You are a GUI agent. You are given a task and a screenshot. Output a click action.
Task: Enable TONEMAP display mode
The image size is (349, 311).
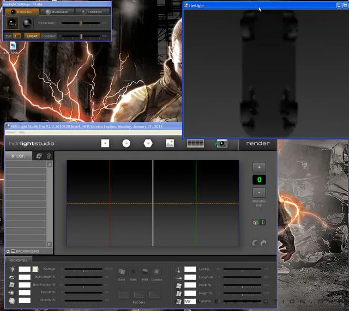pyautogui.click(x=49, y=36)
